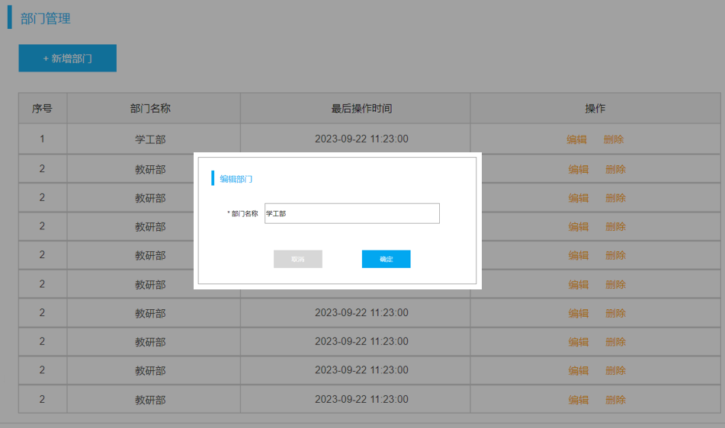Click 删除 in the second table row
725x428 pixels.
tap(615, 169)
